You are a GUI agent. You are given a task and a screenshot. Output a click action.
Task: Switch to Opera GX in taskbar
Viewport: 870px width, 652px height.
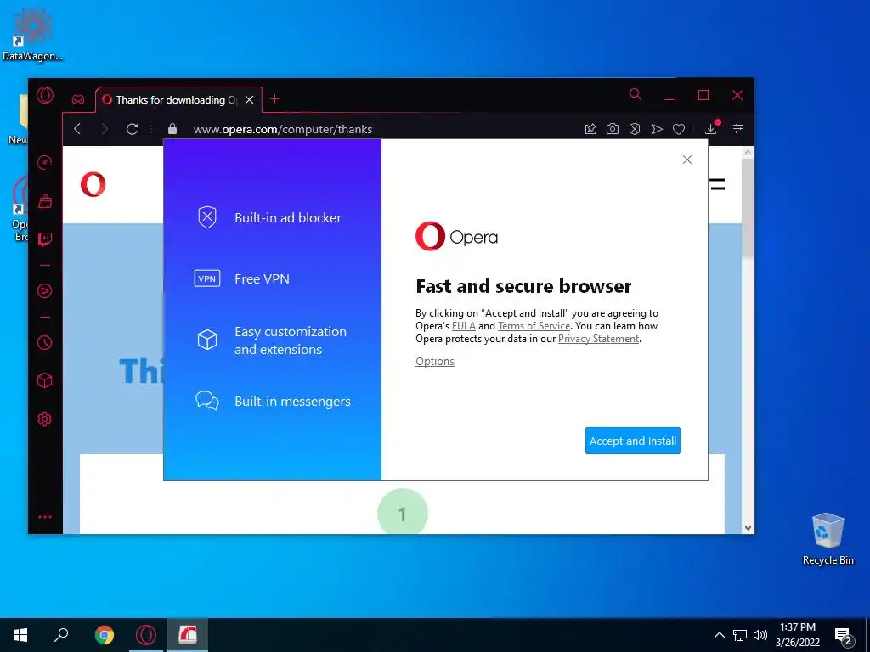click(x=146, y=635)
